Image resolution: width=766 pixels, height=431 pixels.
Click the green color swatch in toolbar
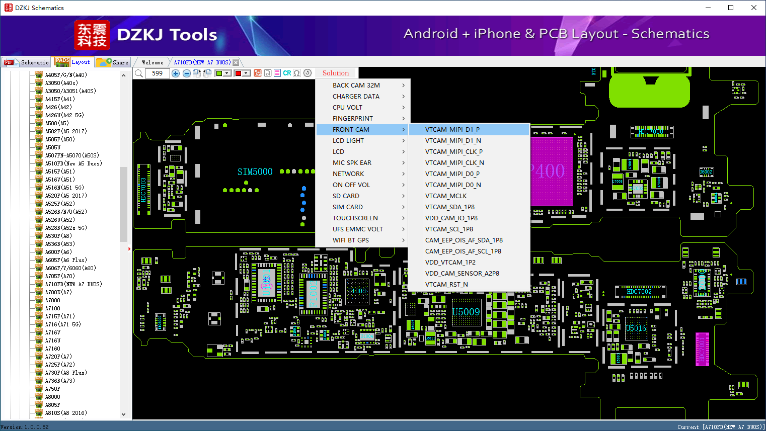click(x=219, y=73)
